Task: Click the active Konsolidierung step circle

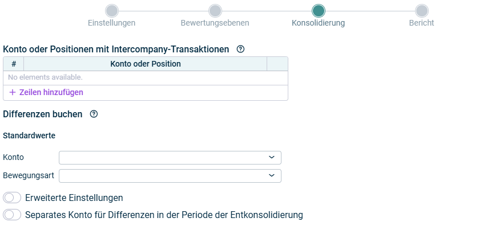Action: pyautogui.click(x=318, y=11)
